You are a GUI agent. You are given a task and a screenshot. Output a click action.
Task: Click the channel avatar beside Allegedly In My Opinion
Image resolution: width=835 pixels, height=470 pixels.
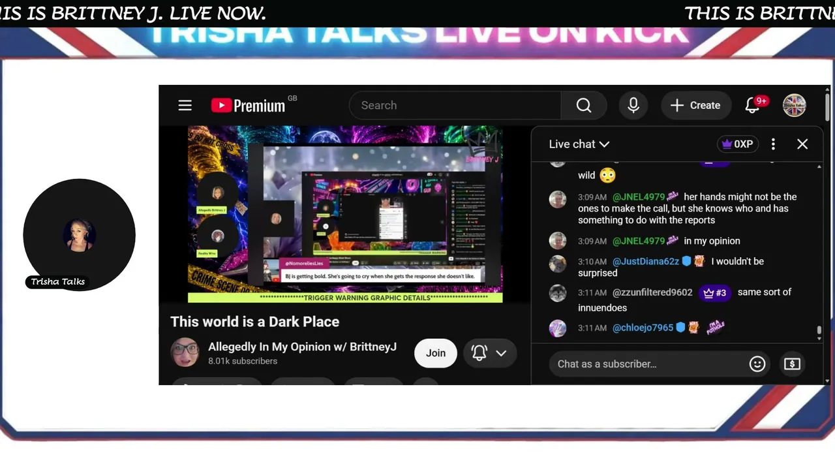point(185,352)
